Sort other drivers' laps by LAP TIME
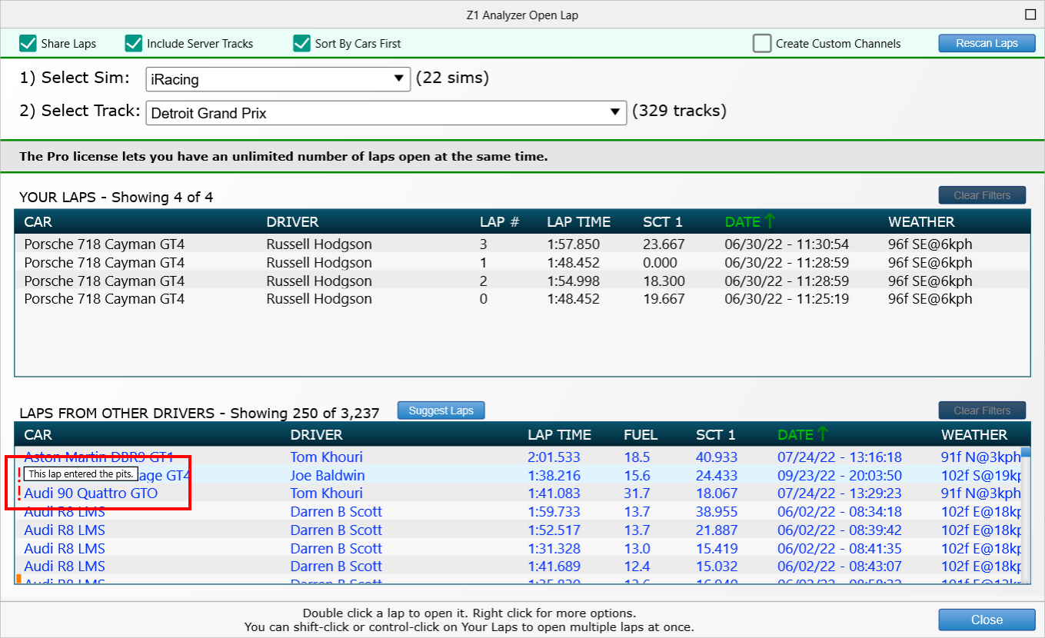Screen dimensions: 1045x638 (x=559, y=435)
